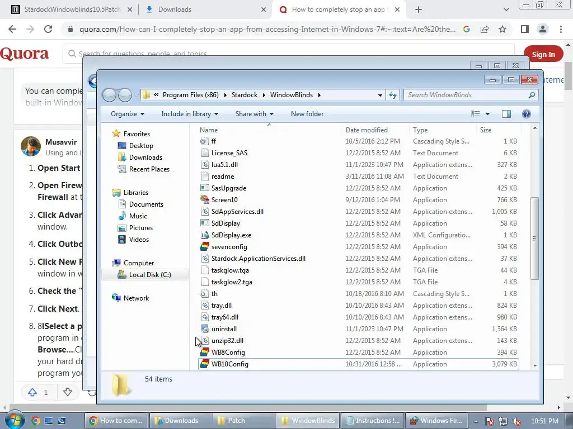This screenshot has width=573, height=429.
Task: Click the help question mark icon
Action: 526,114
